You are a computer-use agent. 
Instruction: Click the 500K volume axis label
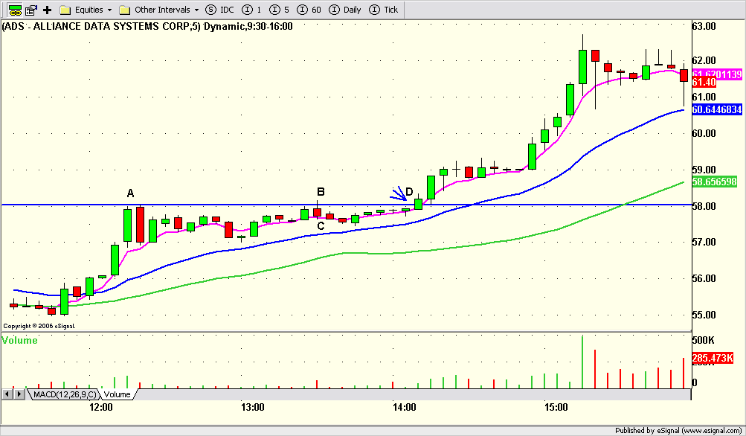pos(703,340)
